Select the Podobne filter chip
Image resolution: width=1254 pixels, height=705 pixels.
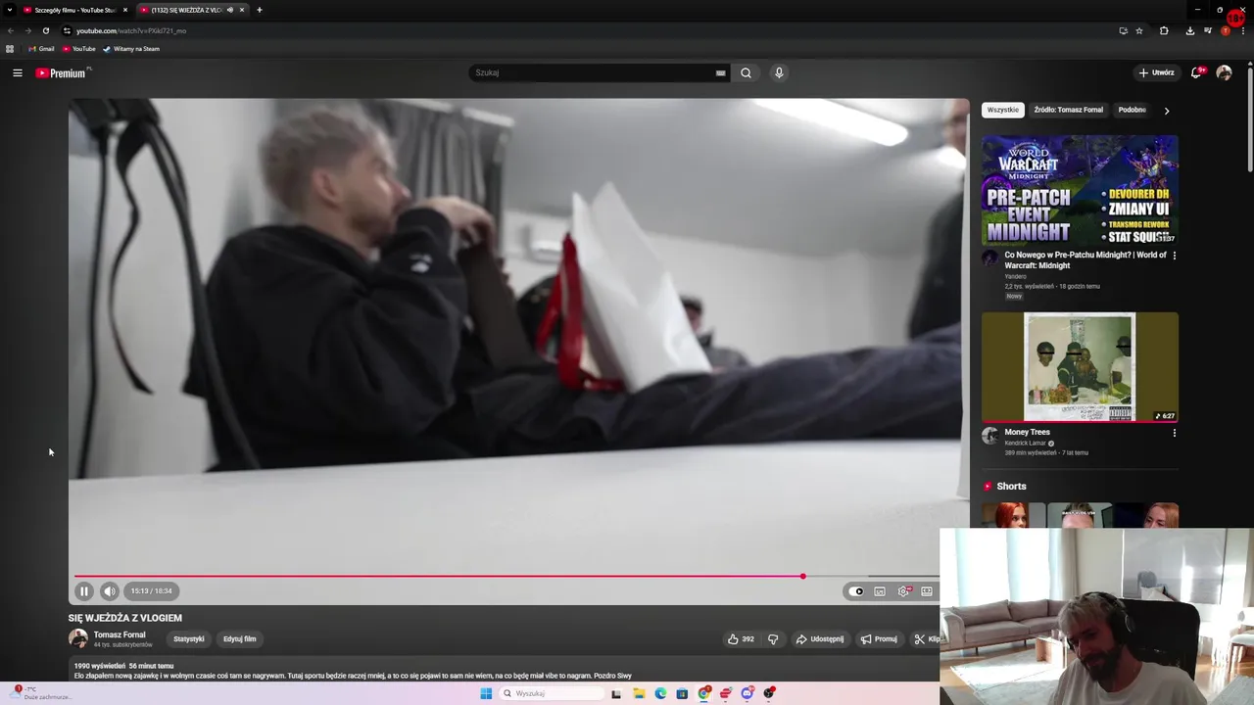(x=1132, y=110)
